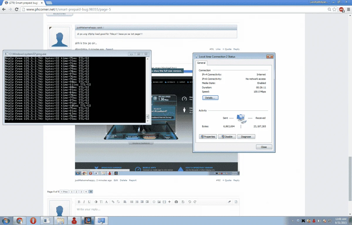This screenshot has width=352, height=225.
Task: Quote post #92
Action: [x=227, y=180]
